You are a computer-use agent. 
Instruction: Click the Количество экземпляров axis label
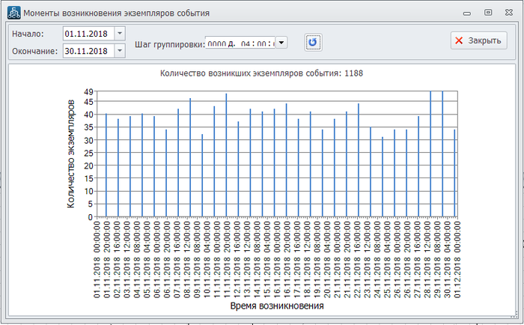tap(71, 154)
